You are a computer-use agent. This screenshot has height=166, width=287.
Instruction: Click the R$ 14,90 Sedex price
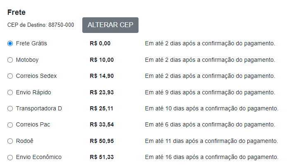pos(102,76)
